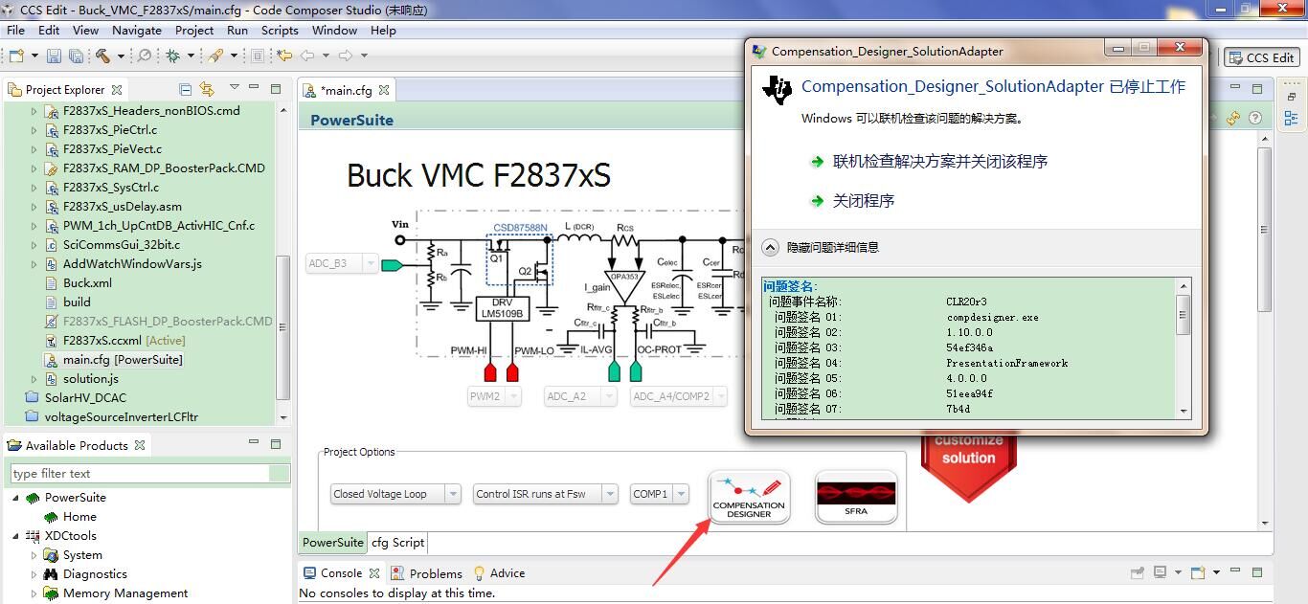The width and height of the screenshot is (1308, 604).
Task: Open the PWM2 pin dropdown
Action: 494,396
